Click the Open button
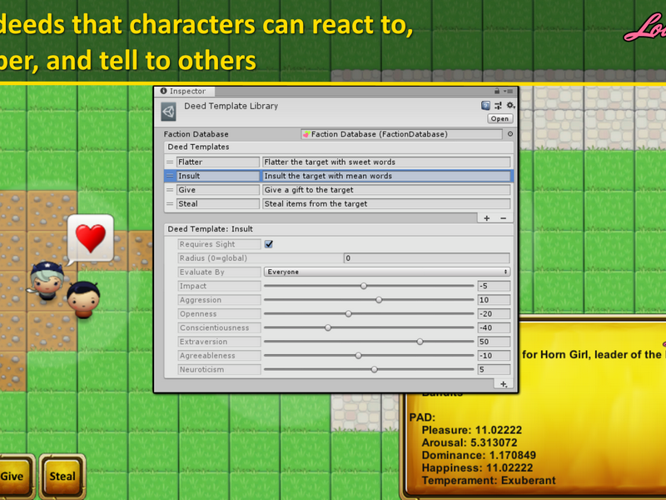Viewport: 666px width, 500px height. [500, 118]
